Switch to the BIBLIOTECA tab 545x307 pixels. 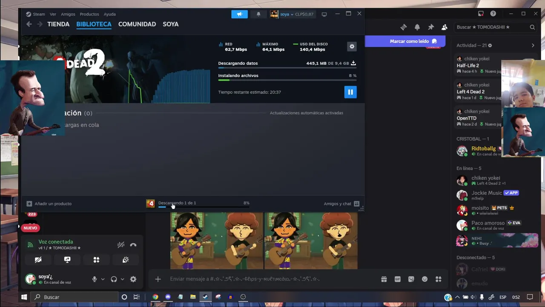pos(94,24)
